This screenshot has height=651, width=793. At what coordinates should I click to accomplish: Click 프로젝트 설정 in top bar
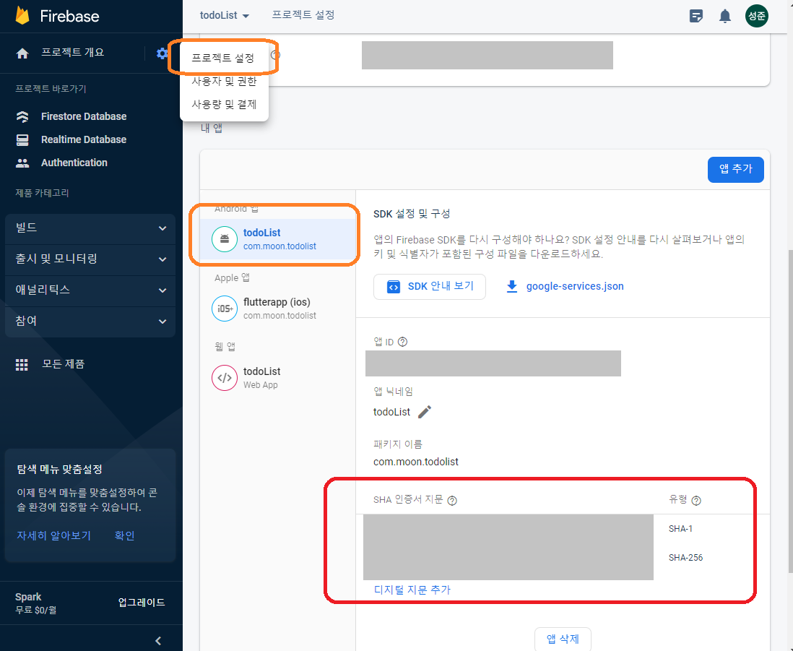[x=303, y=15]
